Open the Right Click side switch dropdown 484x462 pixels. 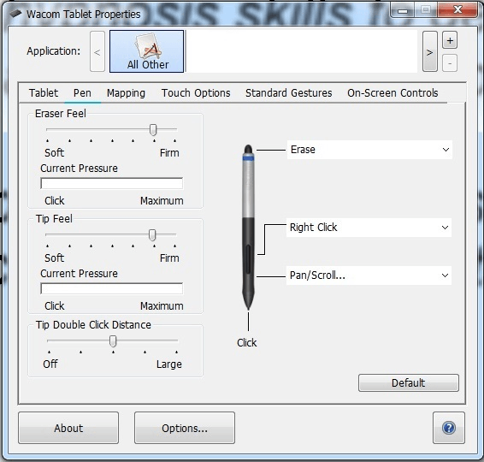369,228
